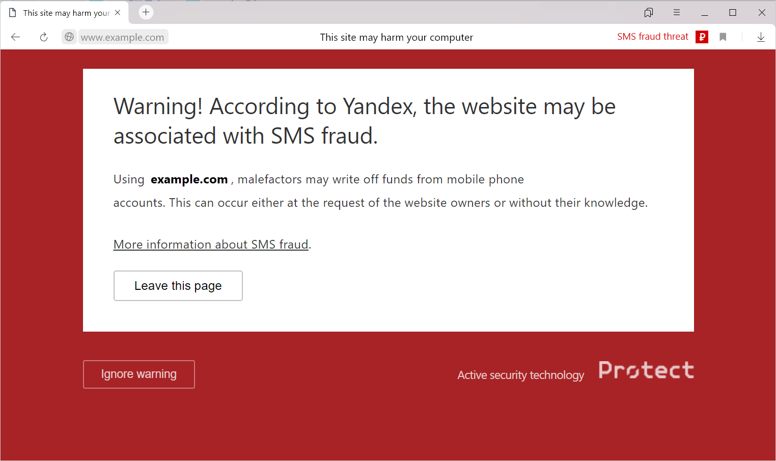The width and height of the screenshot is (776, 461).
Task: Click the page title in the address bar
Action: coord(396,37)
